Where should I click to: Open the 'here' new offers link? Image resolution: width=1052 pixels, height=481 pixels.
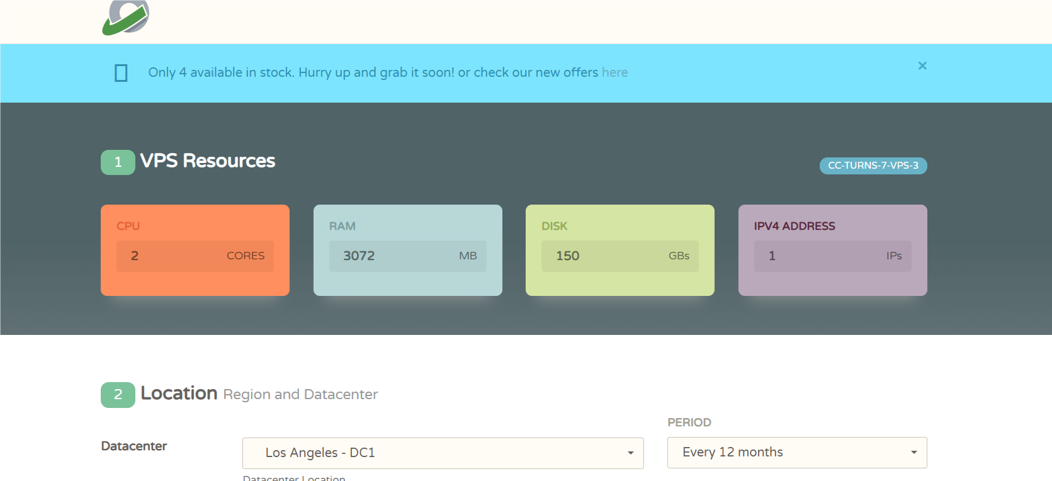click(x=614, y=72)
